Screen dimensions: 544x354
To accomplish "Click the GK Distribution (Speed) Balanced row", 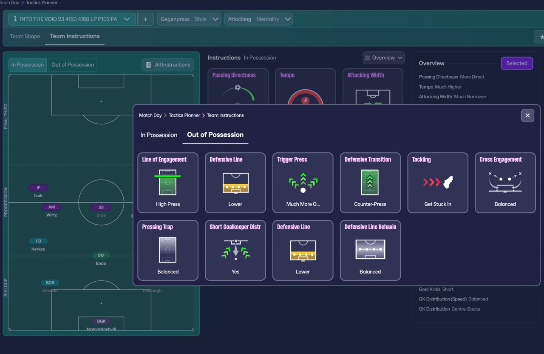I will 453,299.
